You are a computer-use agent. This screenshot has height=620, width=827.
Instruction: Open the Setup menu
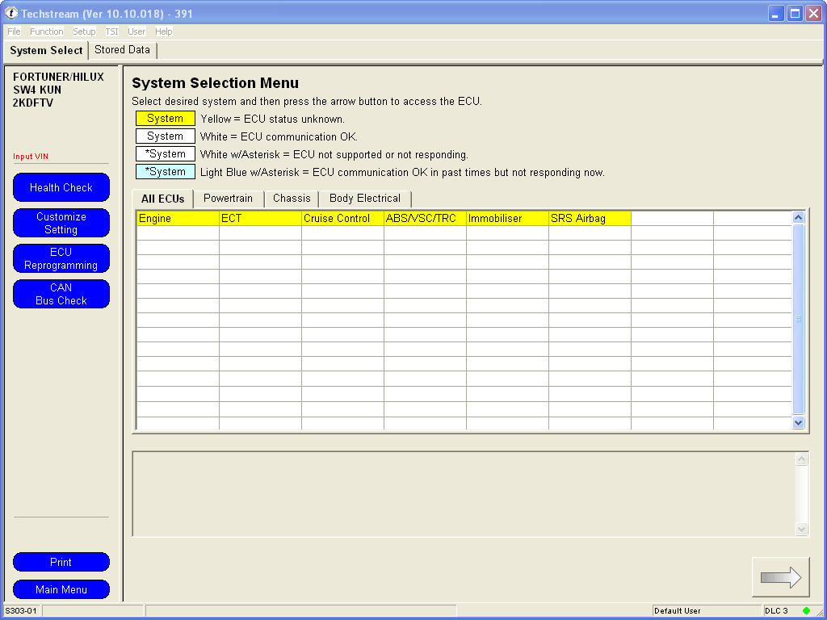click(x=84, y=31)
